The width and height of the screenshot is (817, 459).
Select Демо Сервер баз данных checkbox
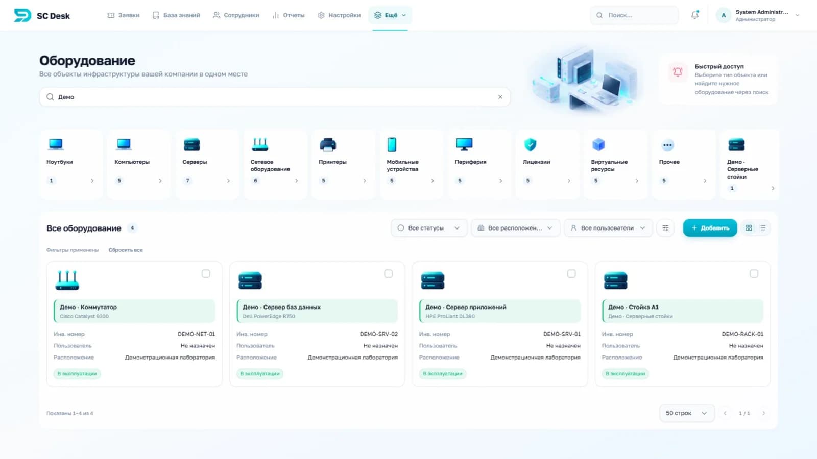coord(389,274)
